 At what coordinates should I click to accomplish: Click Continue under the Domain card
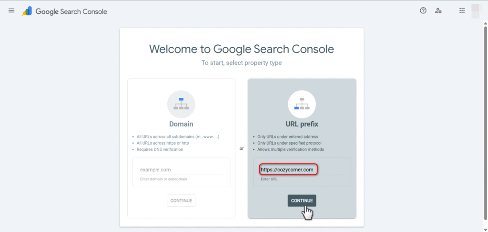[x=181, y=200]
